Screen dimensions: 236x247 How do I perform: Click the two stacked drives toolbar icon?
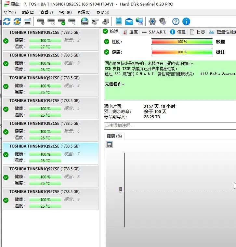click(x=95, y=21)
